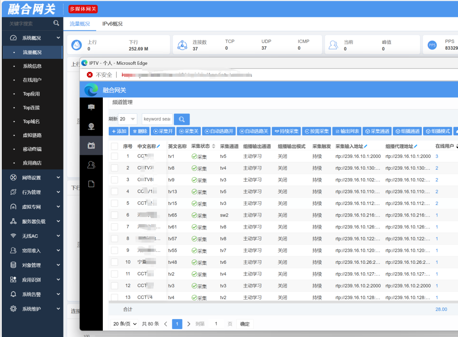Open 在线用户 in the sidebar

[32, 80]
